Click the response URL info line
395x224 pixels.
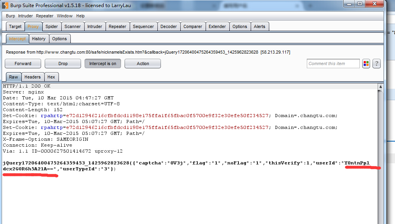pyautogui.click(x=148, y=52)
